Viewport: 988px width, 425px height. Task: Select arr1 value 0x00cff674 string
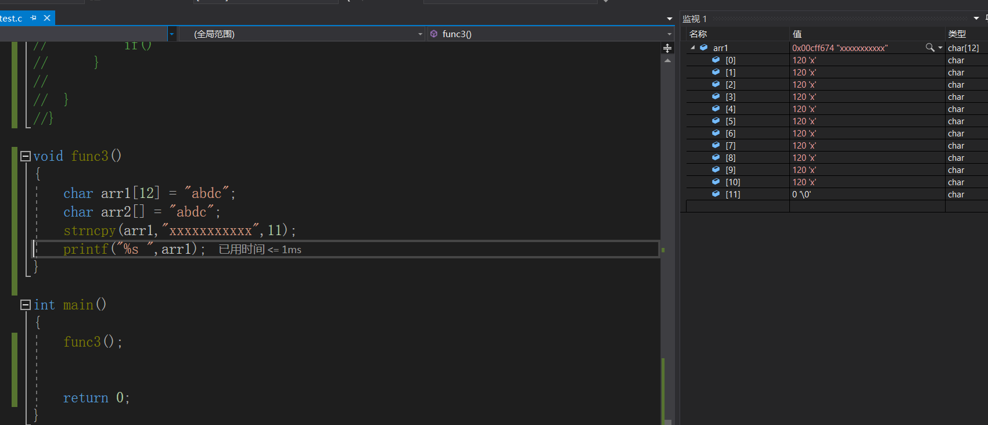[x=840, y=48]
